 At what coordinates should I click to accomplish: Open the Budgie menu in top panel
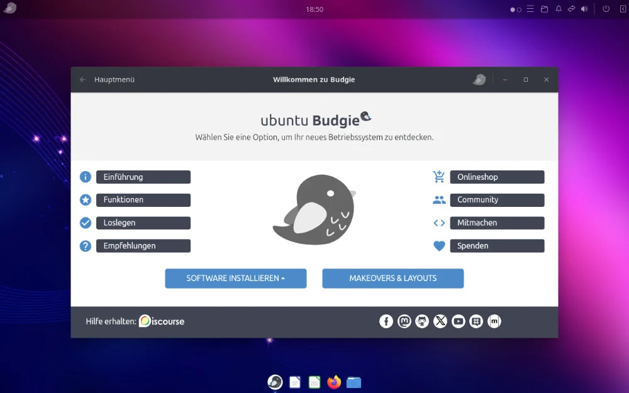click(9, 8)
